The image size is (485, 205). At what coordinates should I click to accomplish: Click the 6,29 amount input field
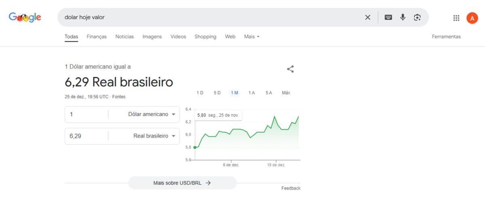[x=86, y=136]
